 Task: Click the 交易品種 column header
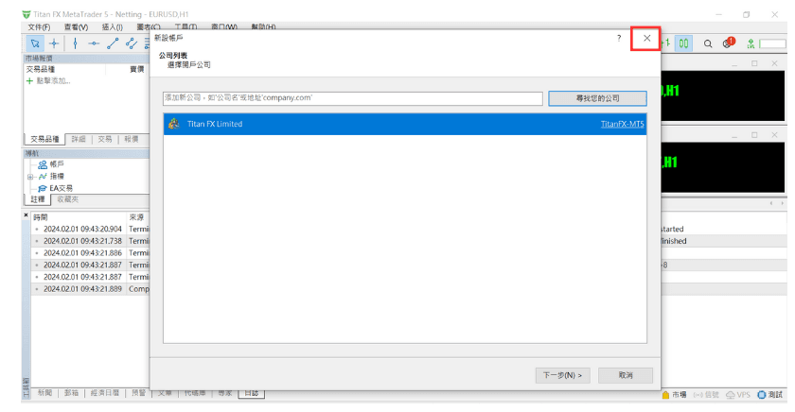[x=41, y=69]
